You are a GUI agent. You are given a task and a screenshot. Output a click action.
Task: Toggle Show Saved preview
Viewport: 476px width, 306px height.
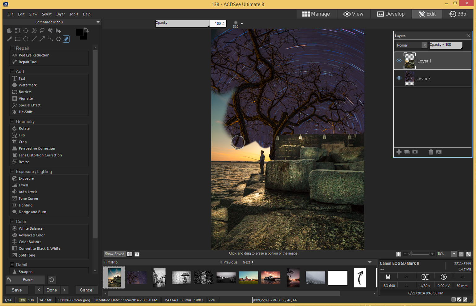click(114, 254)
